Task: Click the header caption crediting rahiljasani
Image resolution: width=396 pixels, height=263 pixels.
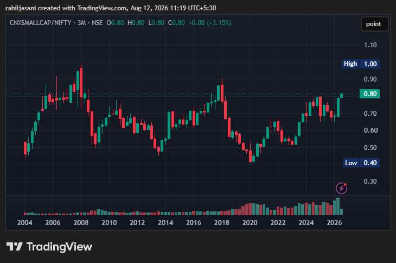Action: pos(111,8)
